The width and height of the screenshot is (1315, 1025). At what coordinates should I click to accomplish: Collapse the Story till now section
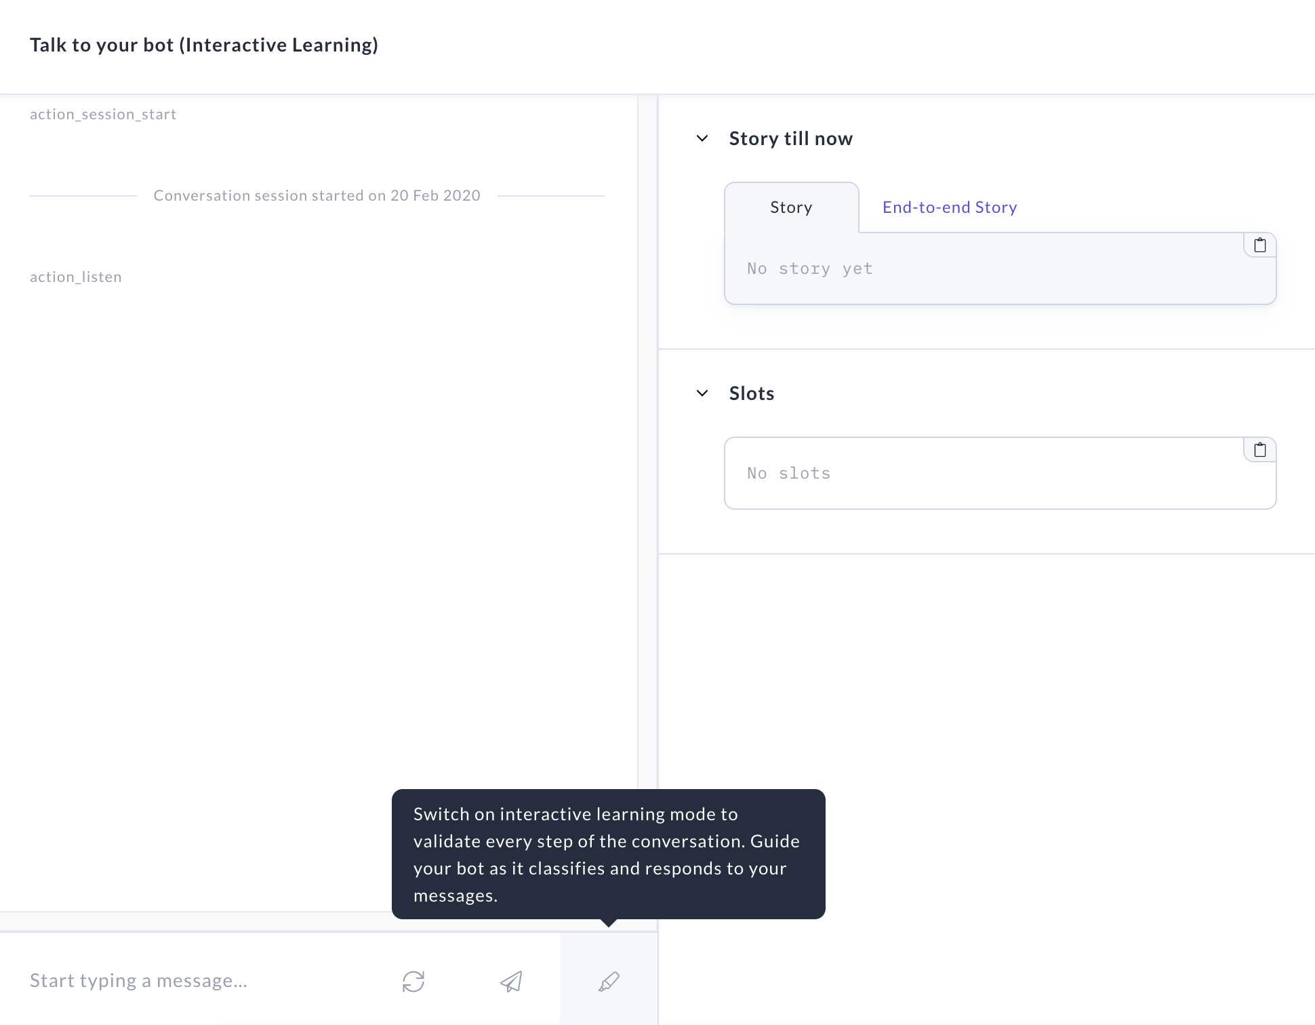coord(702,138)
